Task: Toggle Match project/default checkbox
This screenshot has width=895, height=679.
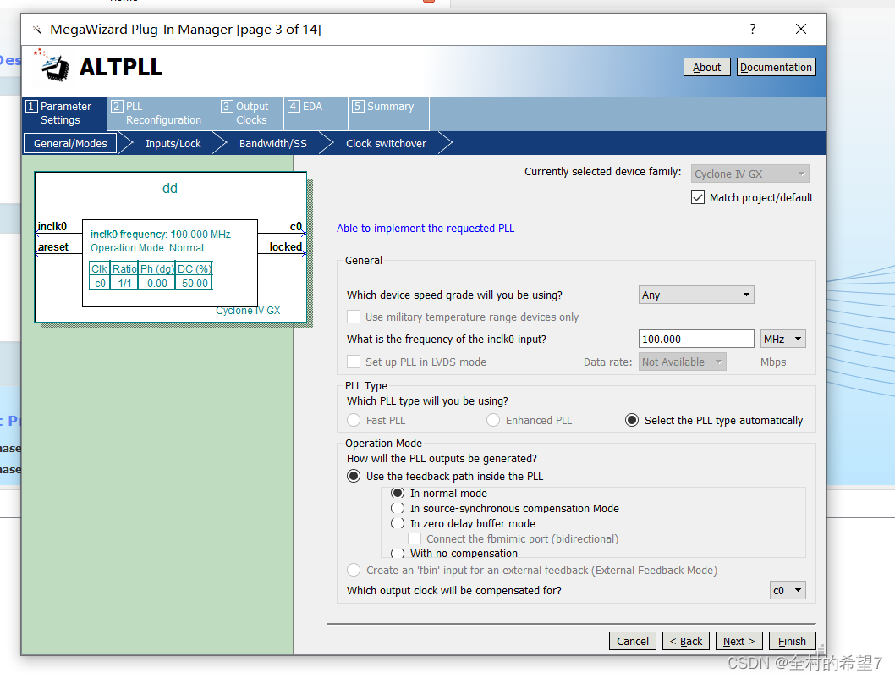Action: click(x=698, y=197)
